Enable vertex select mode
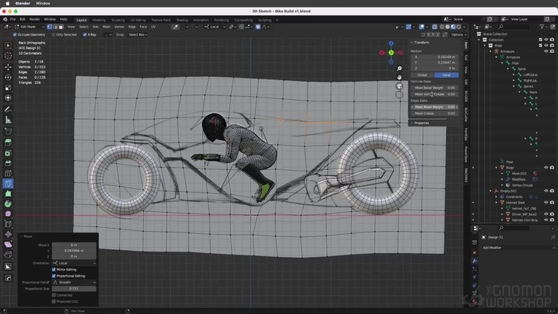The width and height of the screenshot is (558, 314). [x=50, y=27]
